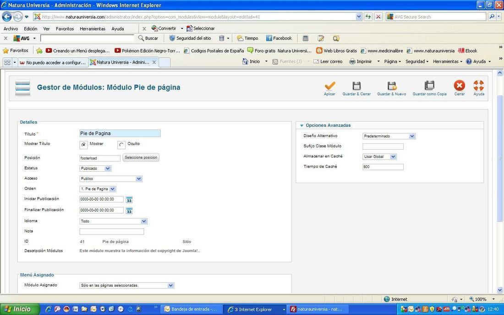
Task: Click Nota input field
Action: (111, 231)
